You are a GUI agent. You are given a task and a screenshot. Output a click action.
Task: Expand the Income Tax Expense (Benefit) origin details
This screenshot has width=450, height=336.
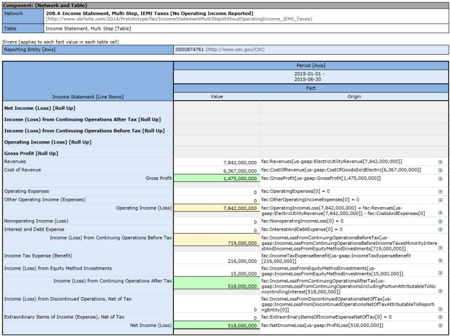point(440,261)
